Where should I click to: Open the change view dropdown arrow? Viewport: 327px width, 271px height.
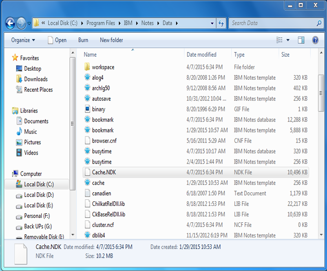288,40
